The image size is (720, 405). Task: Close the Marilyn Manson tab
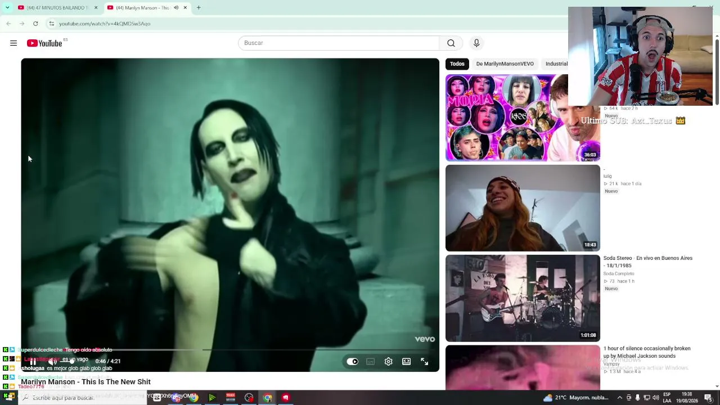tap(185, 8)
